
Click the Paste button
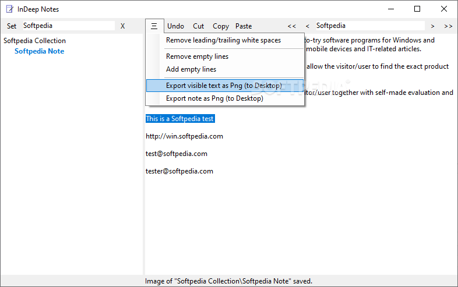pyautogui.click(x=244, y=26)
